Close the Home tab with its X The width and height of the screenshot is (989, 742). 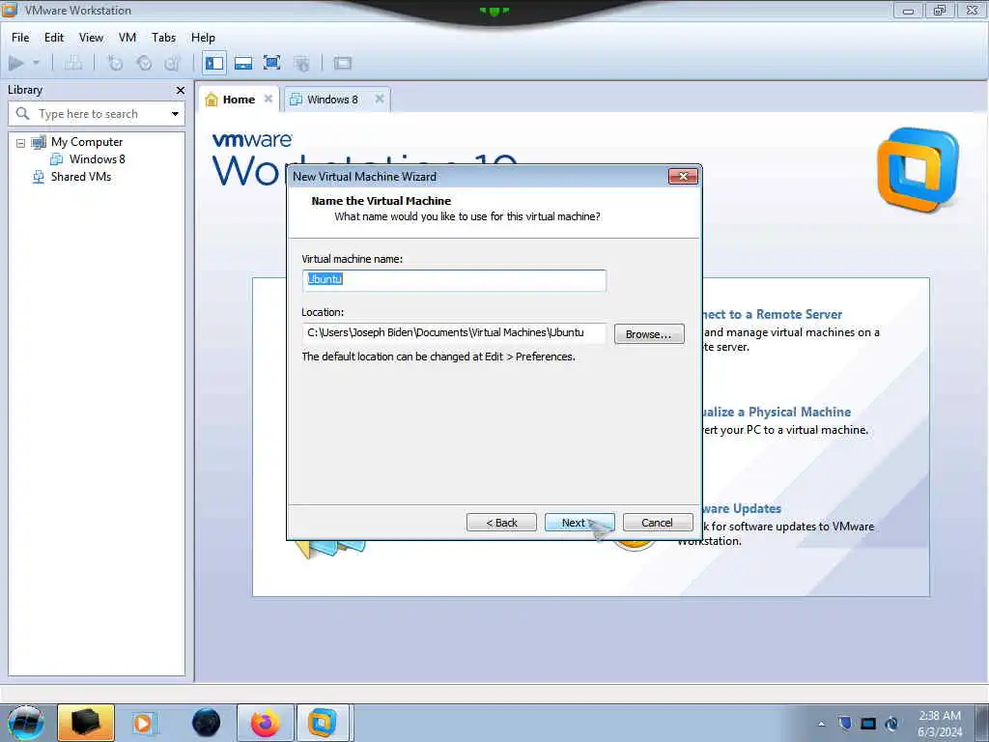pyautogui.click(x=268, y=100)
